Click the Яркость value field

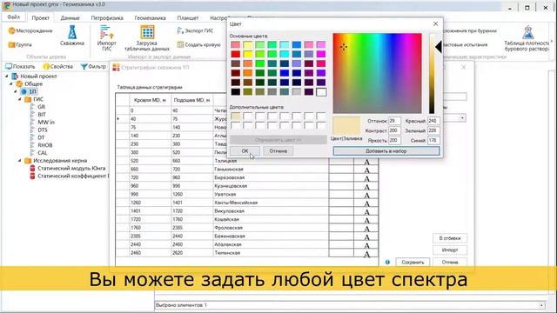394,141
